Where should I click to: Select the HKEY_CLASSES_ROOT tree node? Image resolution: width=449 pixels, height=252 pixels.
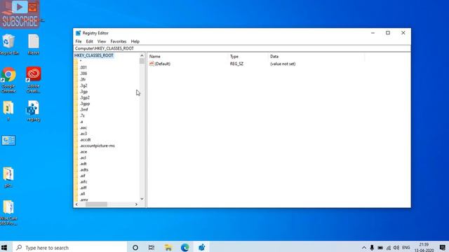point(94,55)
